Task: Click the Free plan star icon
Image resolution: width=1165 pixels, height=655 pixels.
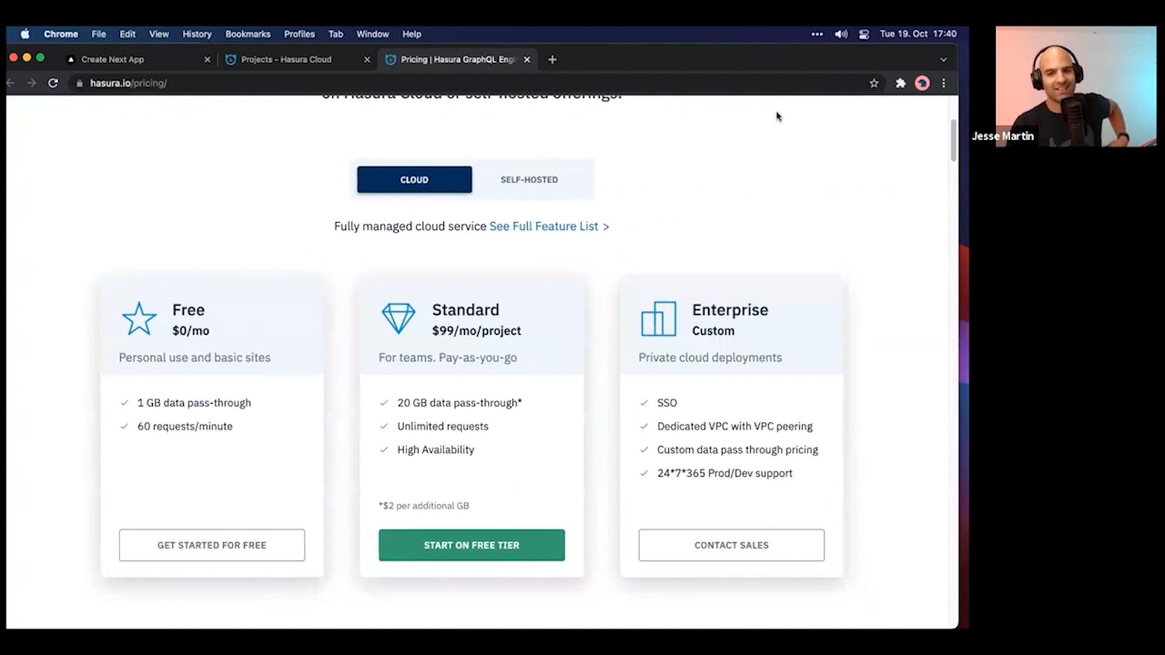Action: click(139, 319)
